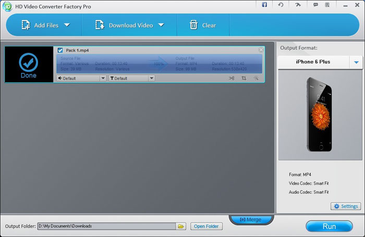The height and width of the screenshot is (237, 365).
Task: Click the effects sparkle icon
Action: pos(256,78)
